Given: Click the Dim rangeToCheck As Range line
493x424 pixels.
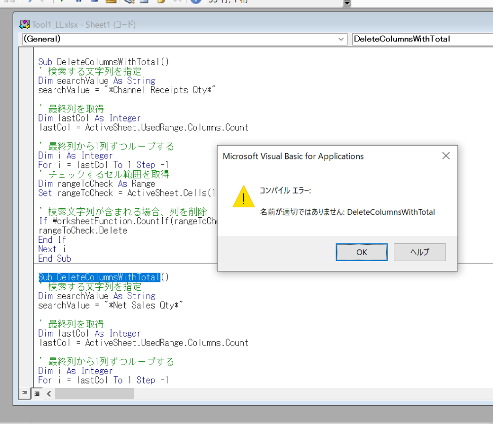Looking at the screenshot, I should click(97, 184).
